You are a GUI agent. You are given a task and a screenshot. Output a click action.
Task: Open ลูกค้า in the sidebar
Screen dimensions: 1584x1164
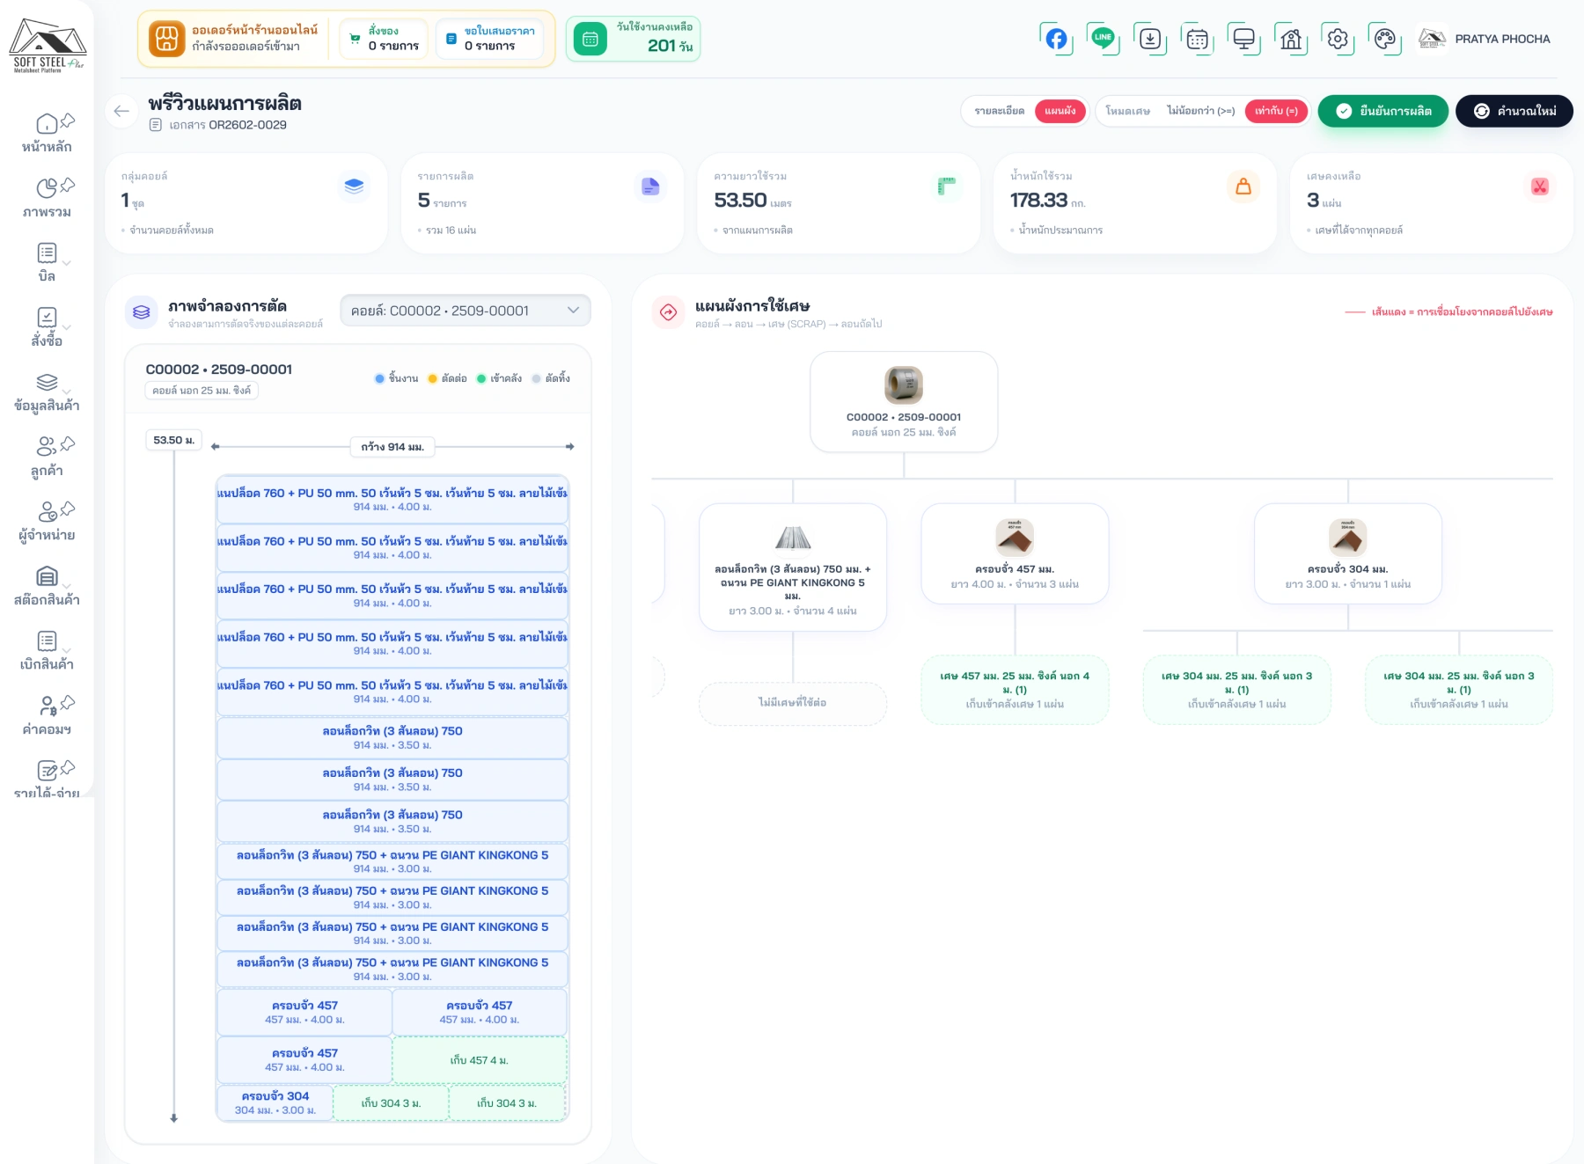tap(47, 458)
